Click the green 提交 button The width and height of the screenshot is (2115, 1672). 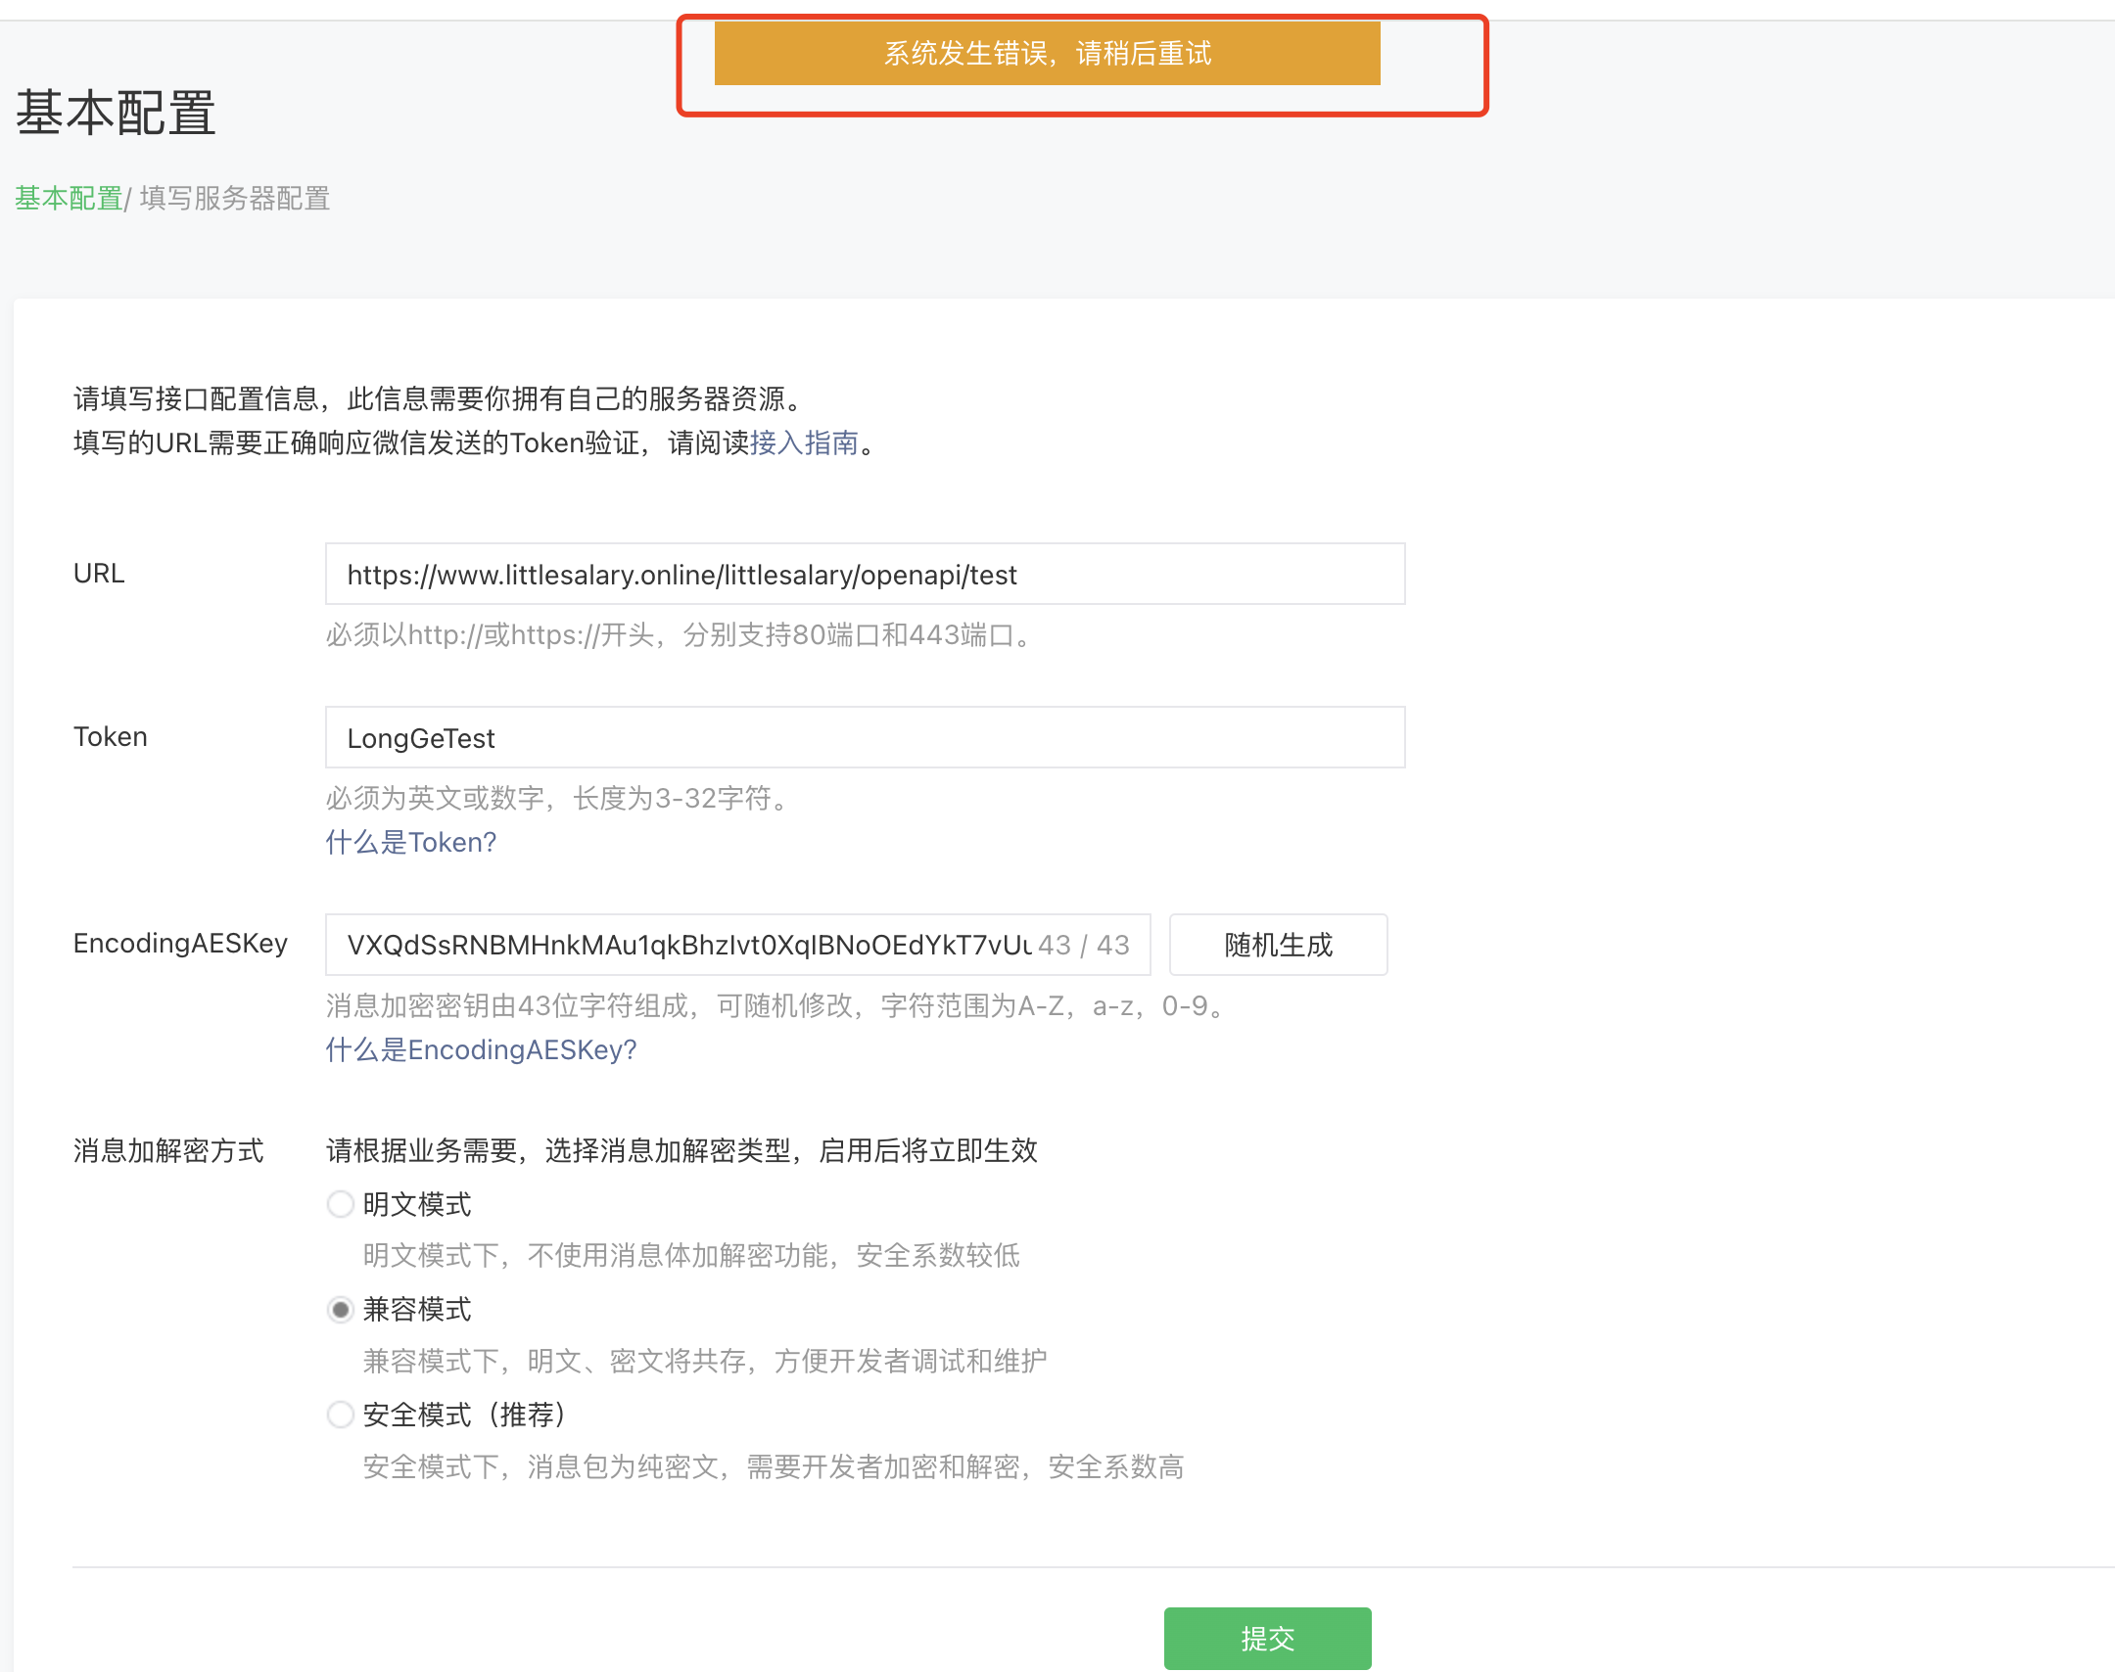point(1267,1638)
